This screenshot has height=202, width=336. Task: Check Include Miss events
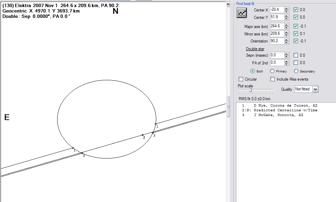(x=273, y=79)
